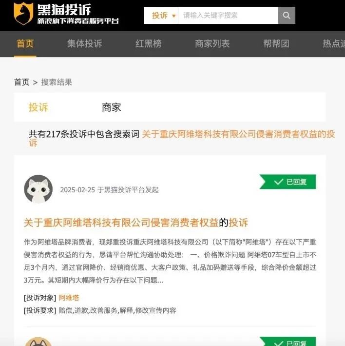Image resolution: width=345 pixels, height=346 pixels.
Task: Click the 黑猫投诉 site title text
Action: (x=64, y=9)
